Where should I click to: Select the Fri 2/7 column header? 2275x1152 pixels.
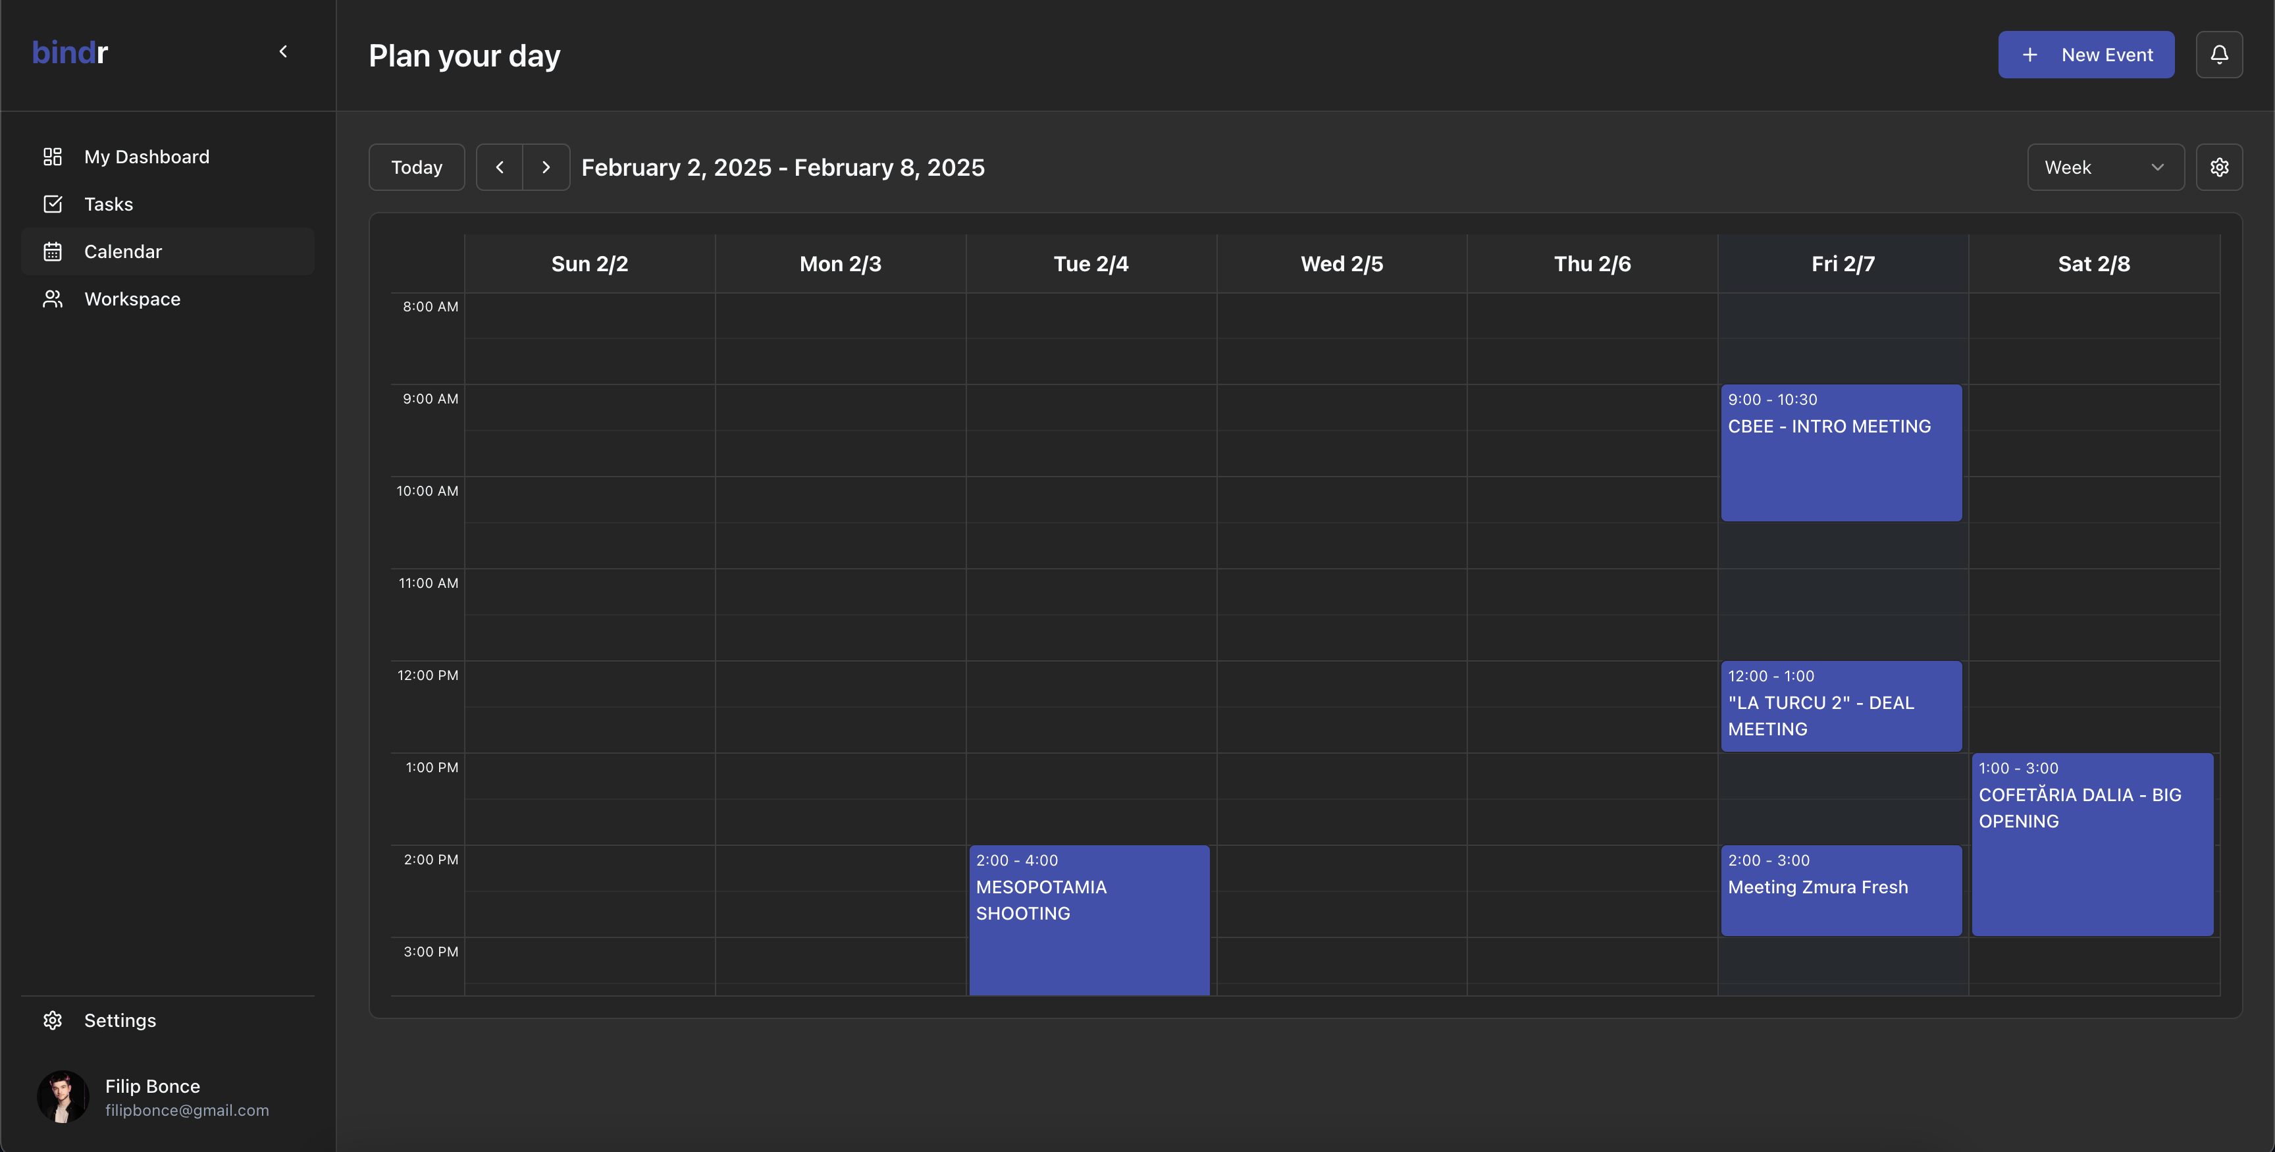point(1843,263)
